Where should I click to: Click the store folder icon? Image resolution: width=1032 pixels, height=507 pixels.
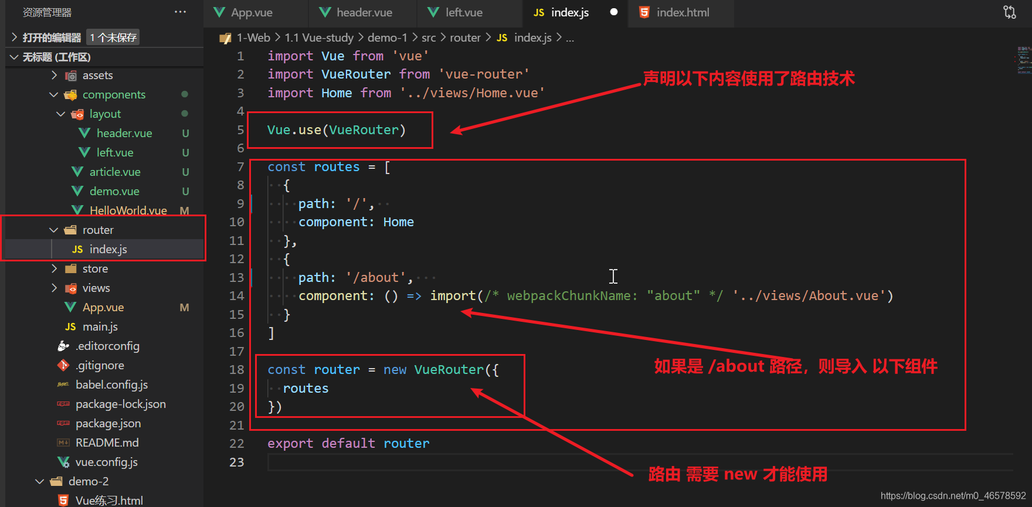70,268
